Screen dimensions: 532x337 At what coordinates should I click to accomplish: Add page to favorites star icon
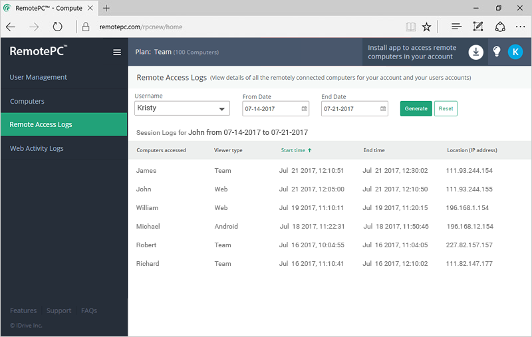click(426, 27)
